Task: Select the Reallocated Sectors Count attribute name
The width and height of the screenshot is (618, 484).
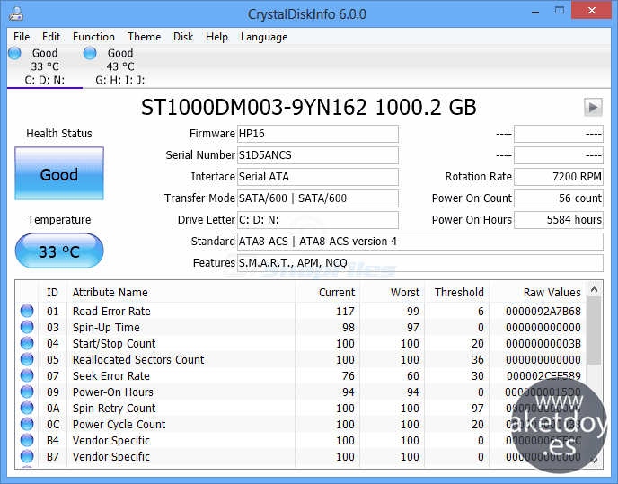Action: 138,360
